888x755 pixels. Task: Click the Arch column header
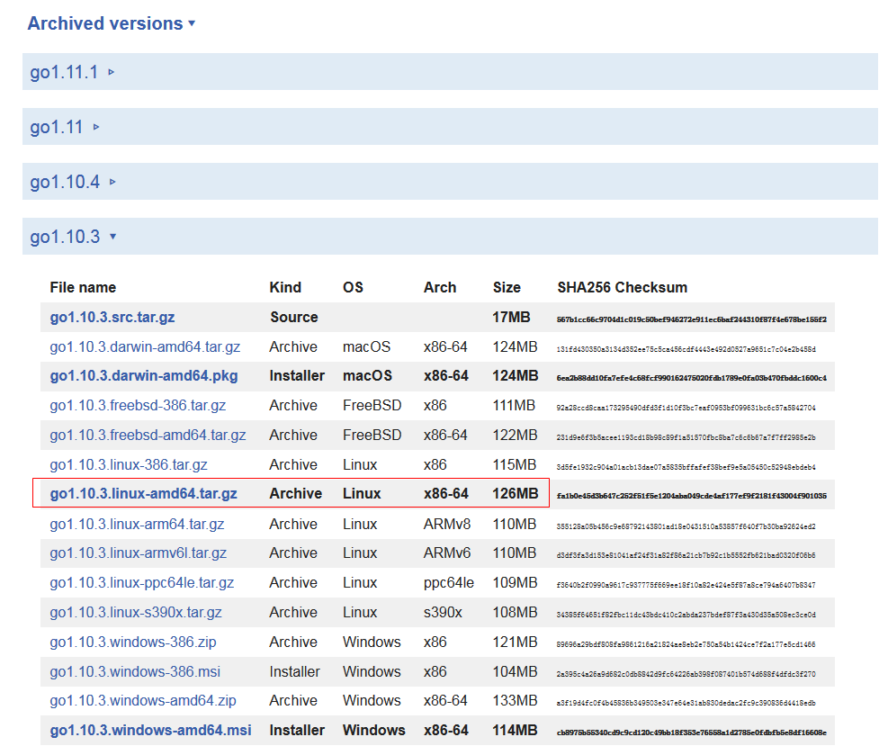click(x=440, y=288)
